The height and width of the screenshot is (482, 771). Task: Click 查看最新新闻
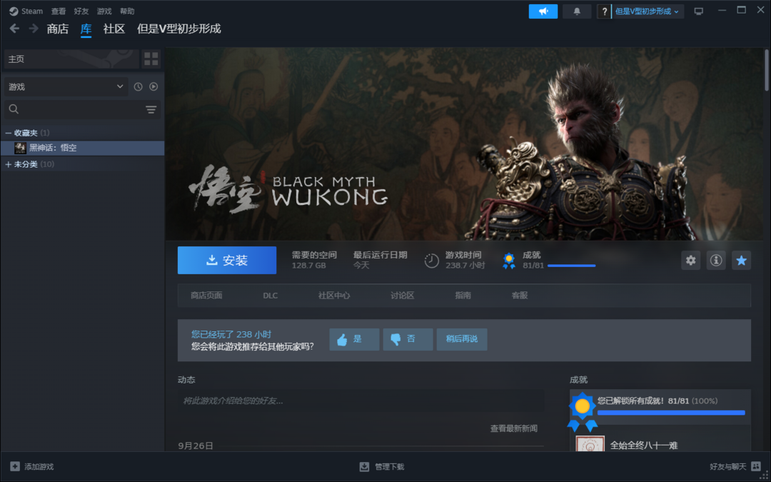coord(514,429)
